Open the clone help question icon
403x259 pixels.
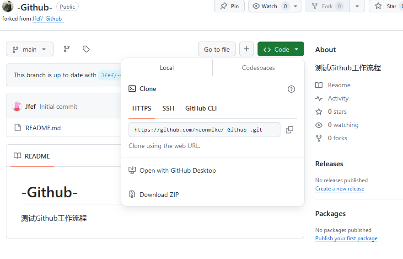(291, 89)
